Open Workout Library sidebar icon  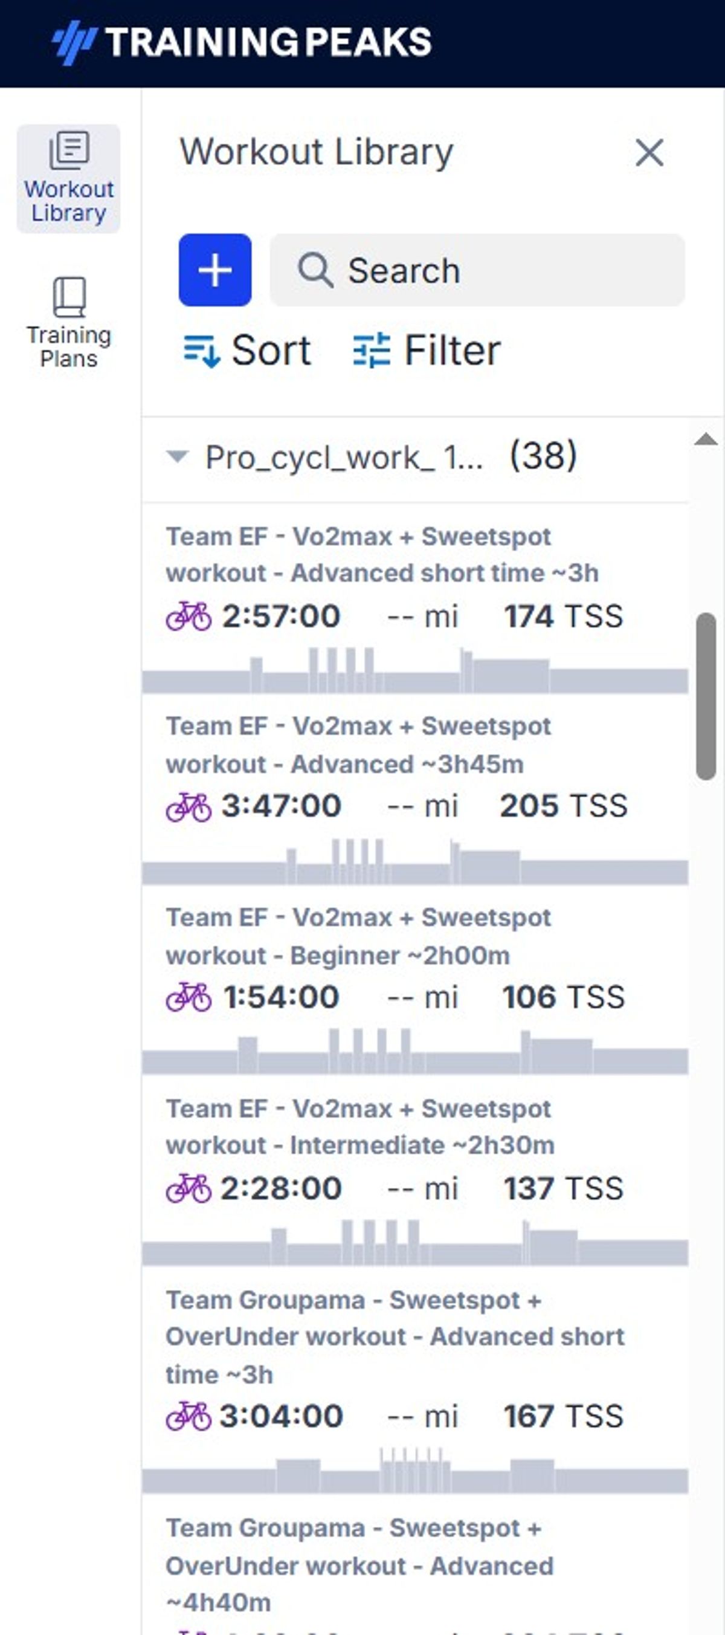pos(68,178)
